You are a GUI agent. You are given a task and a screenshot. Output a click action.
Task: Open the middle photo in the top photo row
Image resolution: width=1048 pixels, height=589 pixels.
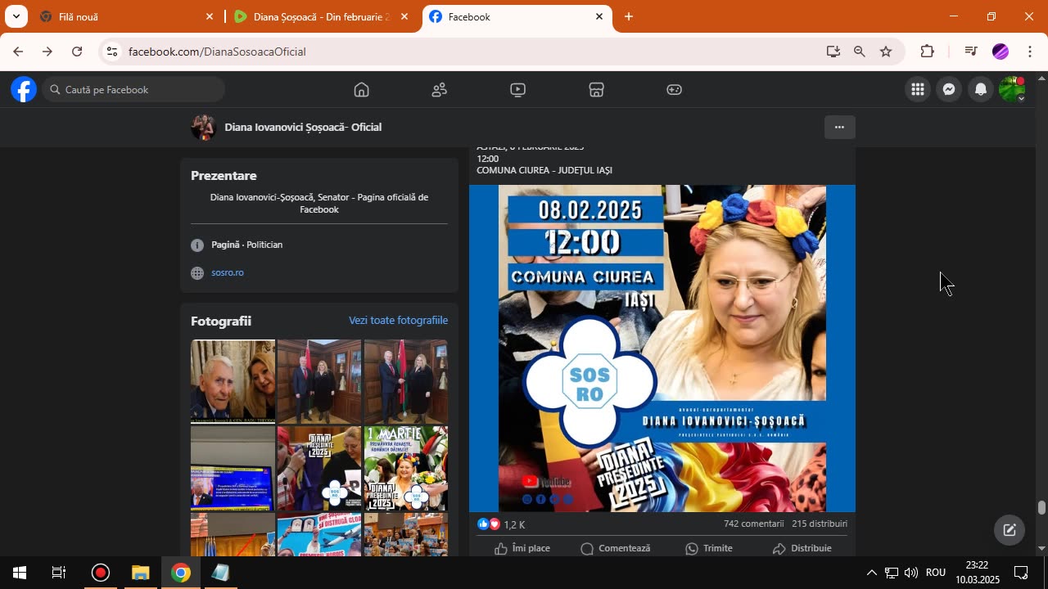(x=319, y=381)
